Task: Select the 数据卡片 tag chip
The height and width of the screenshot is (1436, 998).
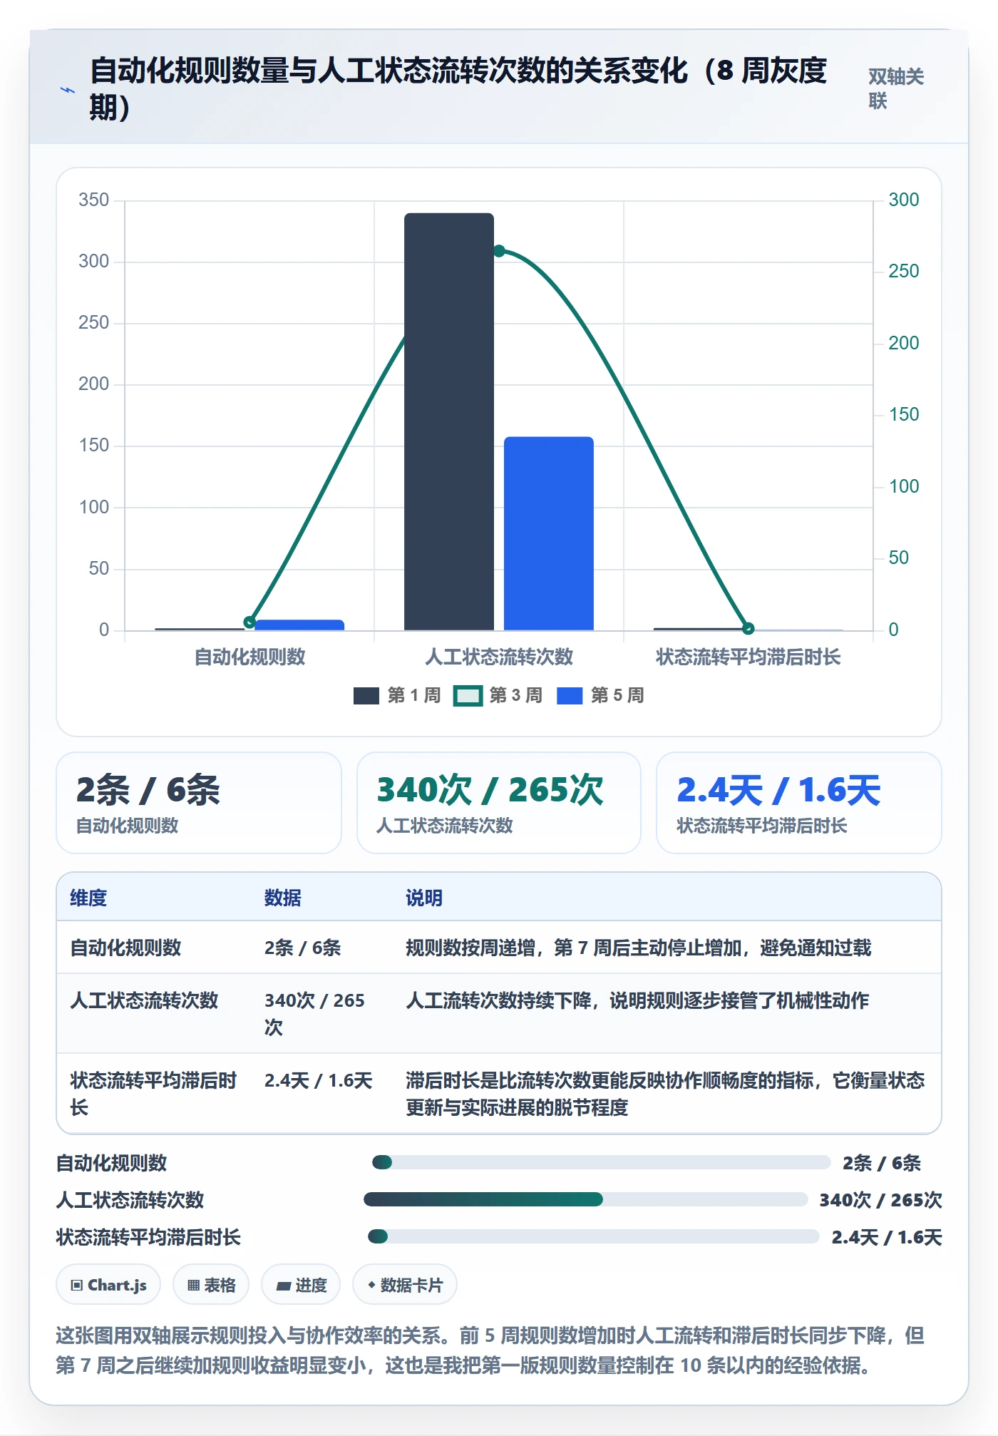Action: click(405, 1285)
